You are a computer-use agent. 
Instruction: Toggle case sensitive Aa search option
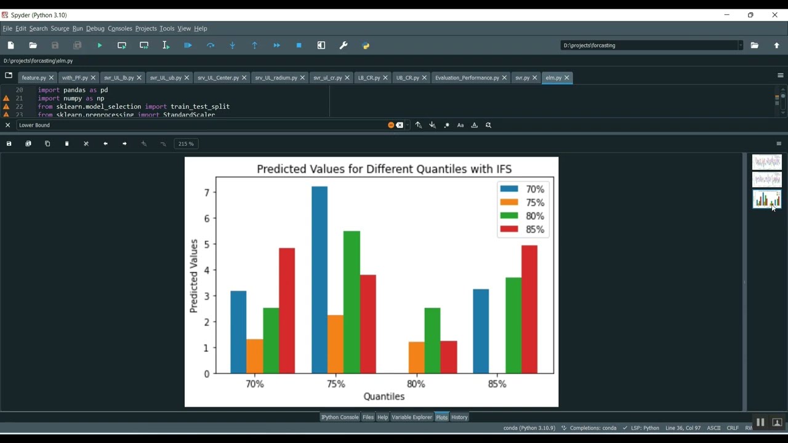click(460, 125)
